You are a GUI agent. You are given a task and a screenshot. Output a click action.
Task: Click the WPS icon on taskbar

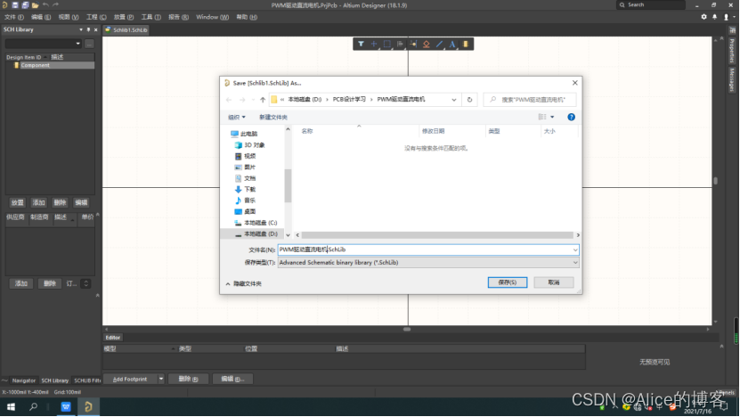pos(66,406)
